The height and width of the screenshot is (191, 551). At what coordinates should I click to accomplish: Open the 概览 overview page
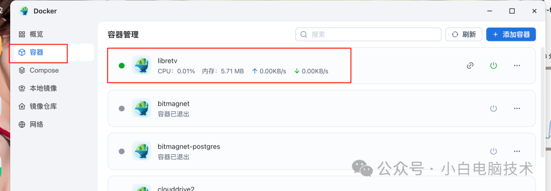point(54,34)
